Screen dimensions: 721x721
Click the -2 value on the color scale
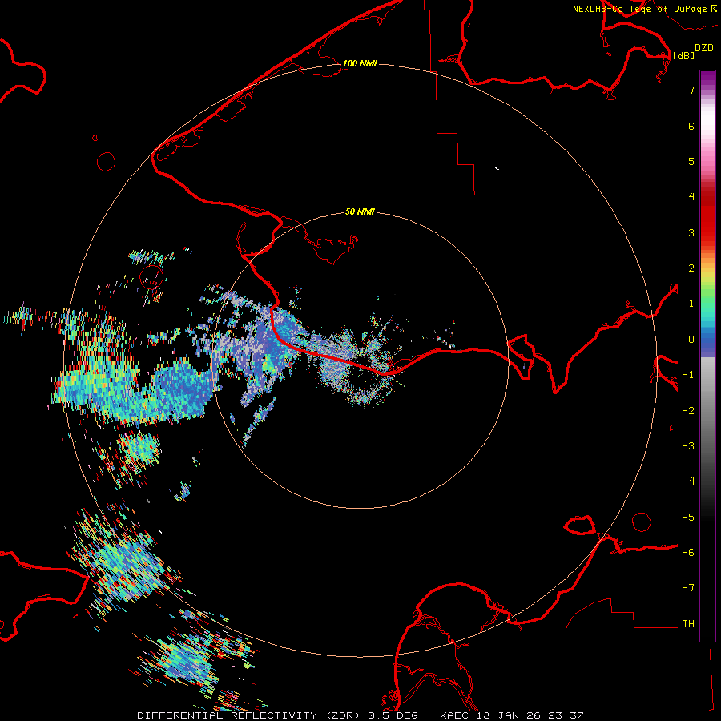pos(688,411)
